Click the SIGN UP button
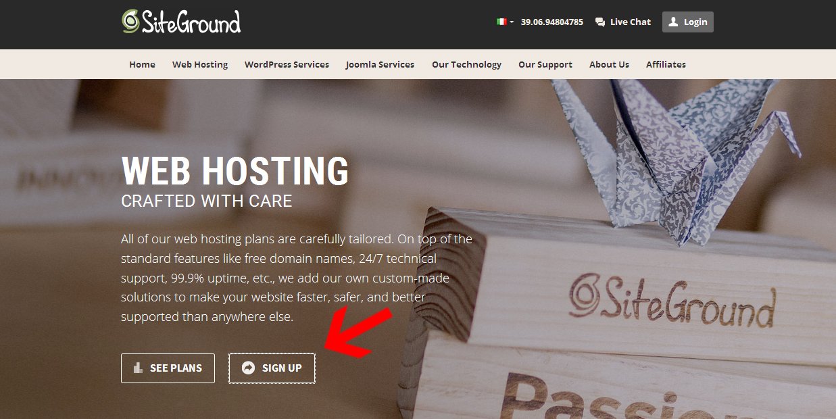Screen dimensions: 836x419 [x=272, y=368]
